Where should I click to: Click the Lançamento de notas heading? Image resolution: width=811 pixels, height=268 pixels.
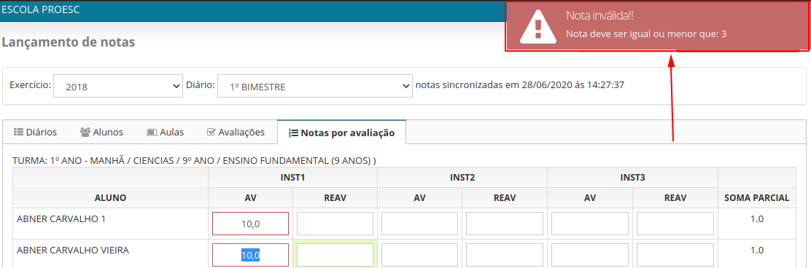point(69,42)
